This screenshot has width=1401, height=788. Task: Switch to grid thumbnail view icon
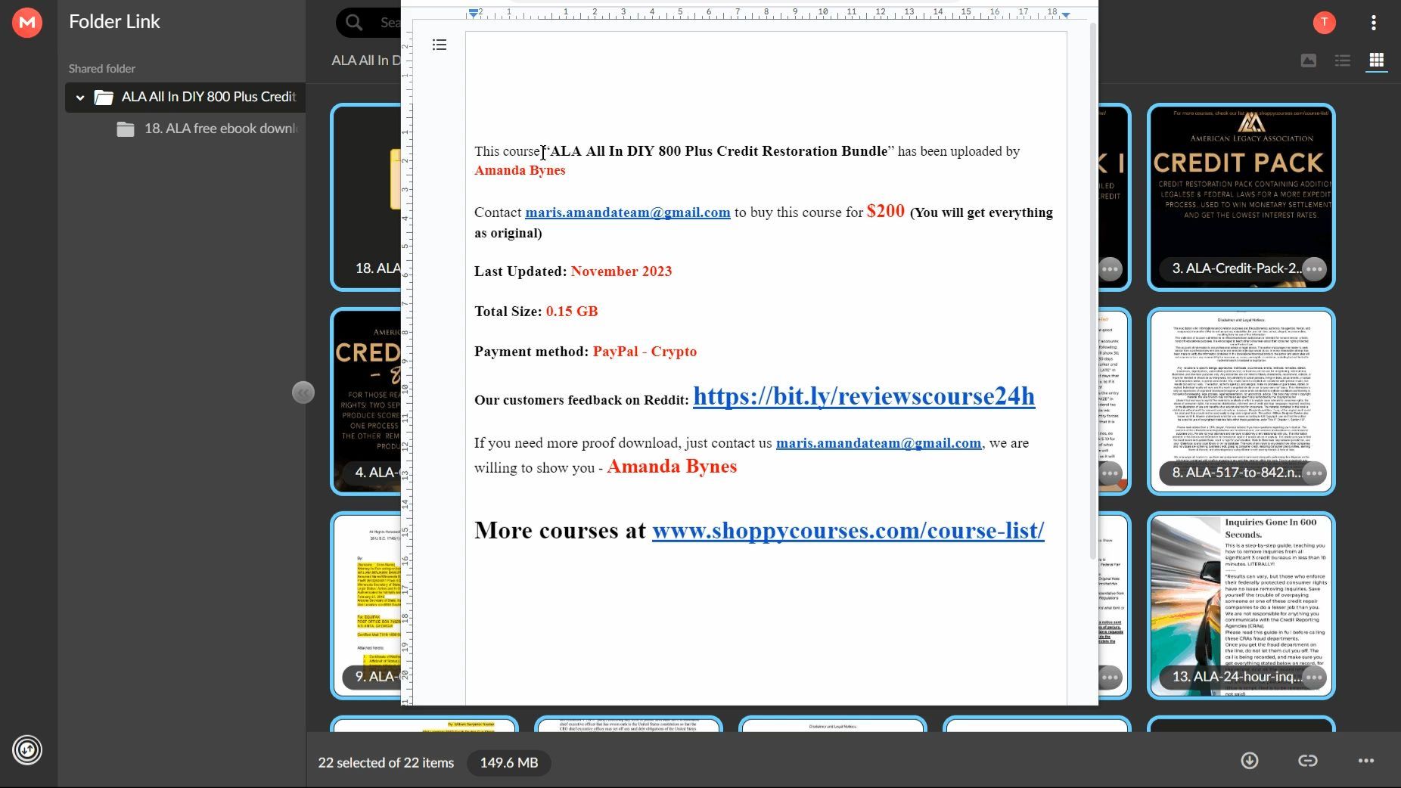point(1377,60)
